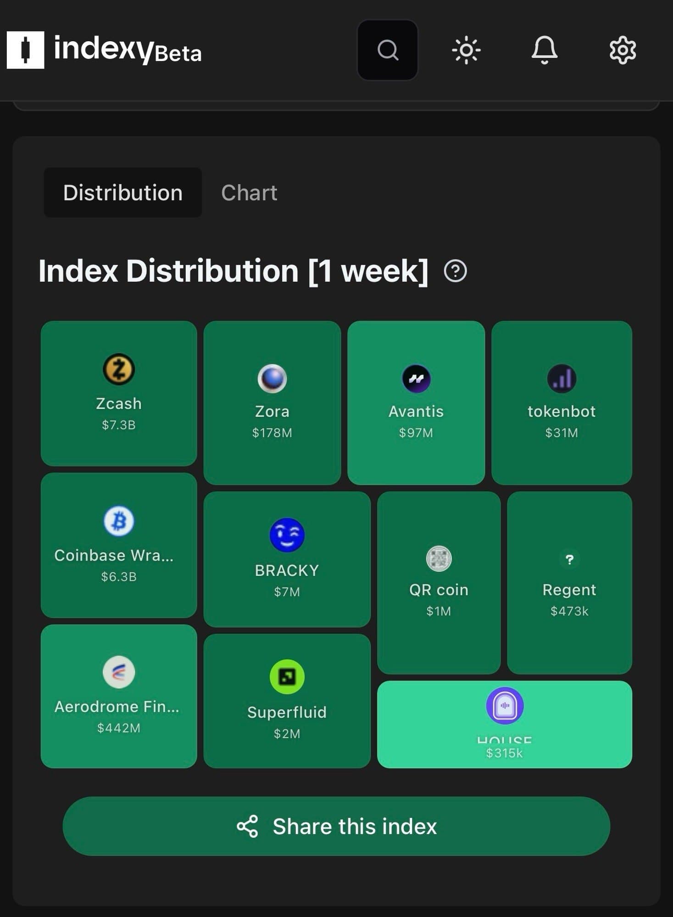Image resolution: width=673 pixels, height=917 pixels.
Task: Click the tokenbot bar-chart icon
Action: tap(562, 379)
